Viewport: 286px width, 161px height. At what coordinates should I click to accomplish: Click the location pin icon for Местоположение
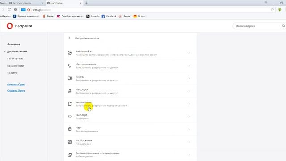pyautogui.click(x=70, y=66)
